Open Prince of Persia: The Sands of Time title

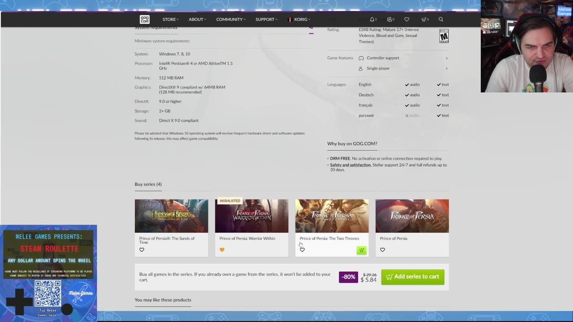click(x=167, y=240)
